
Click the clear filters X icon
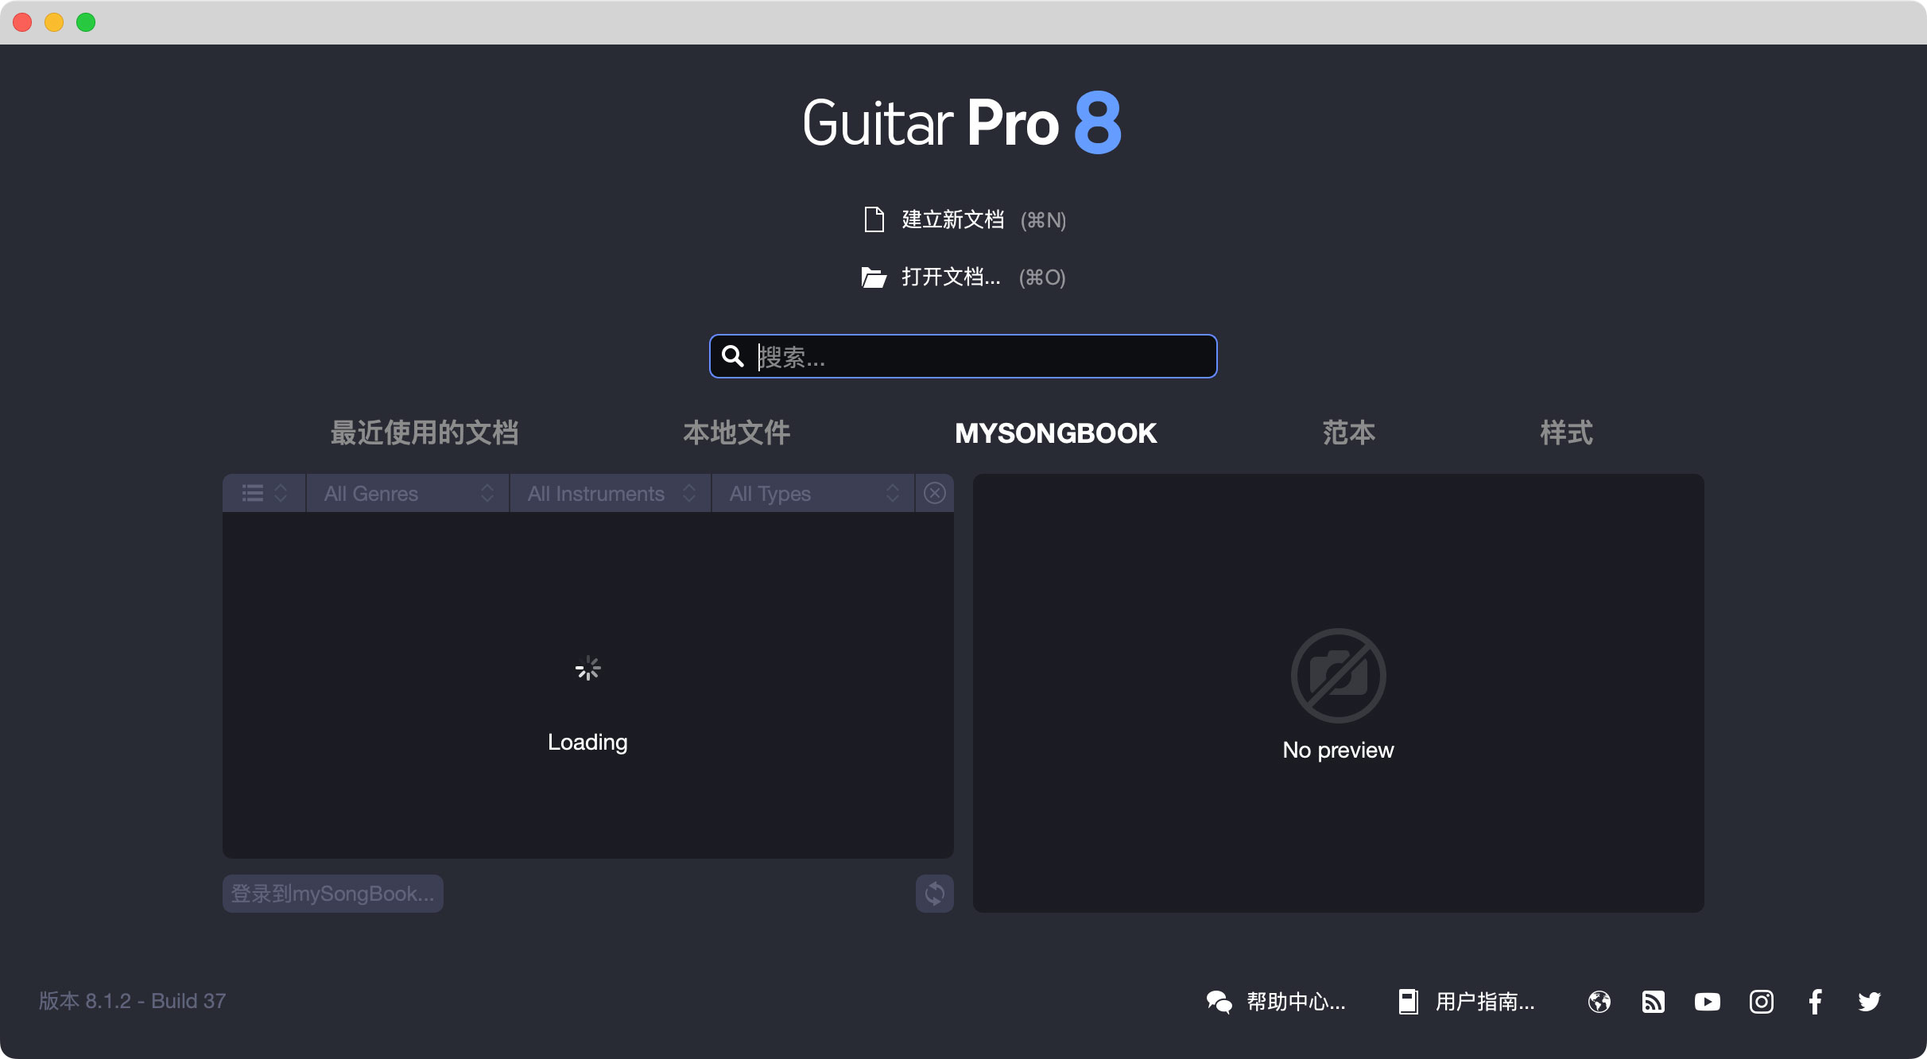(935, 493)
